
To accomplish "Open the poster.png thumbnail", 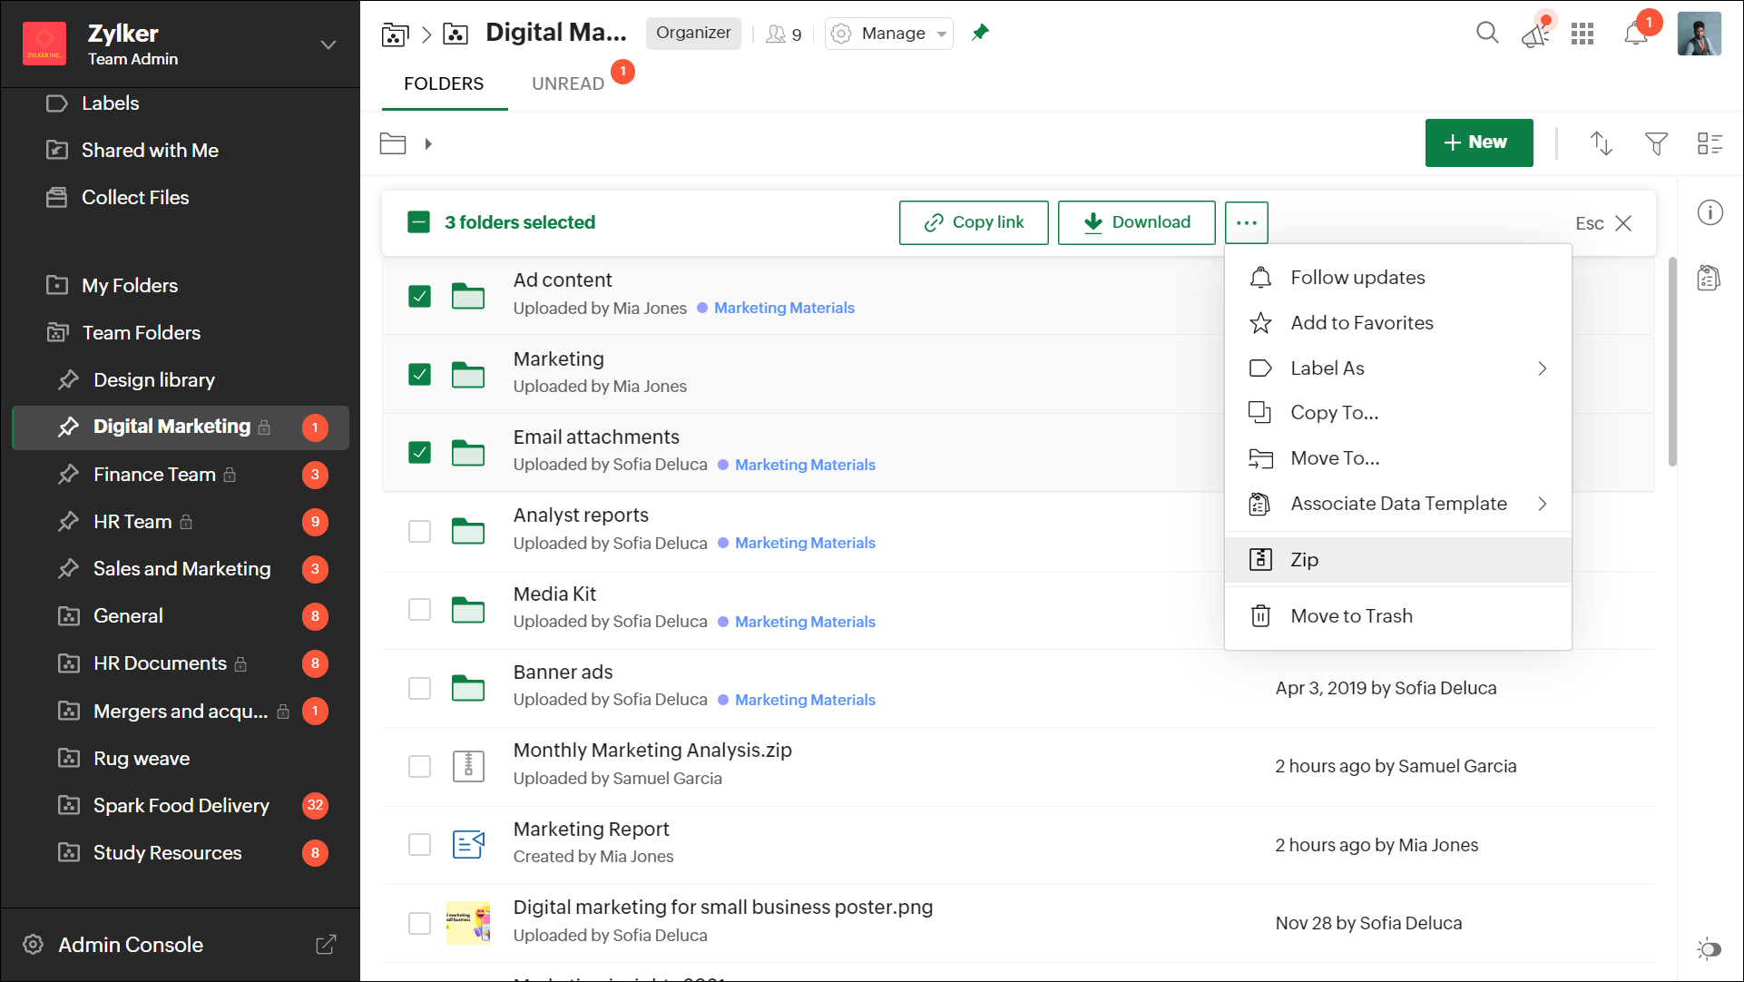I will click(x=468, y=923).
